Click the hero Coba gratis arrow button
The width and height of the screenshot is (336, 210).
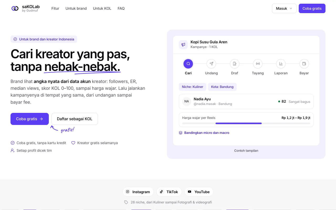click(30, 119)
